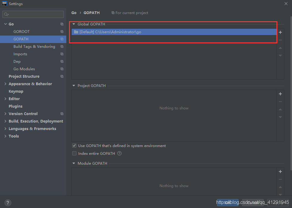Screen dimensions: 292x208
Task: Expand Build, Execution, Deployment node
Action: (x=5, y=121)
